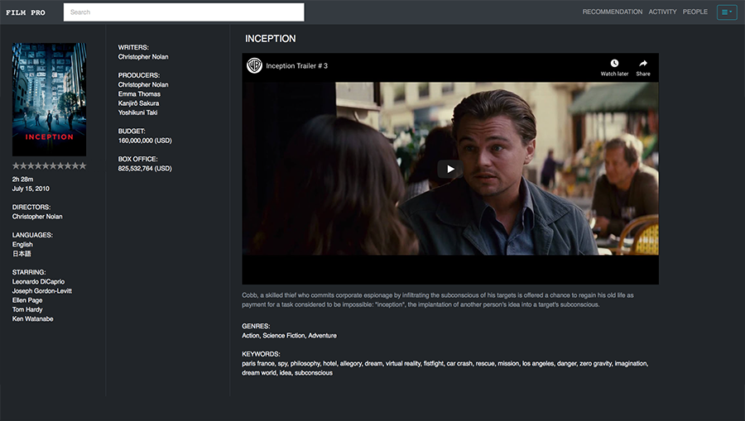Image resolution: width=745 pixels, height=421 pixels.
Task: Click the Watch later clock icon
Action: (614, 63)
